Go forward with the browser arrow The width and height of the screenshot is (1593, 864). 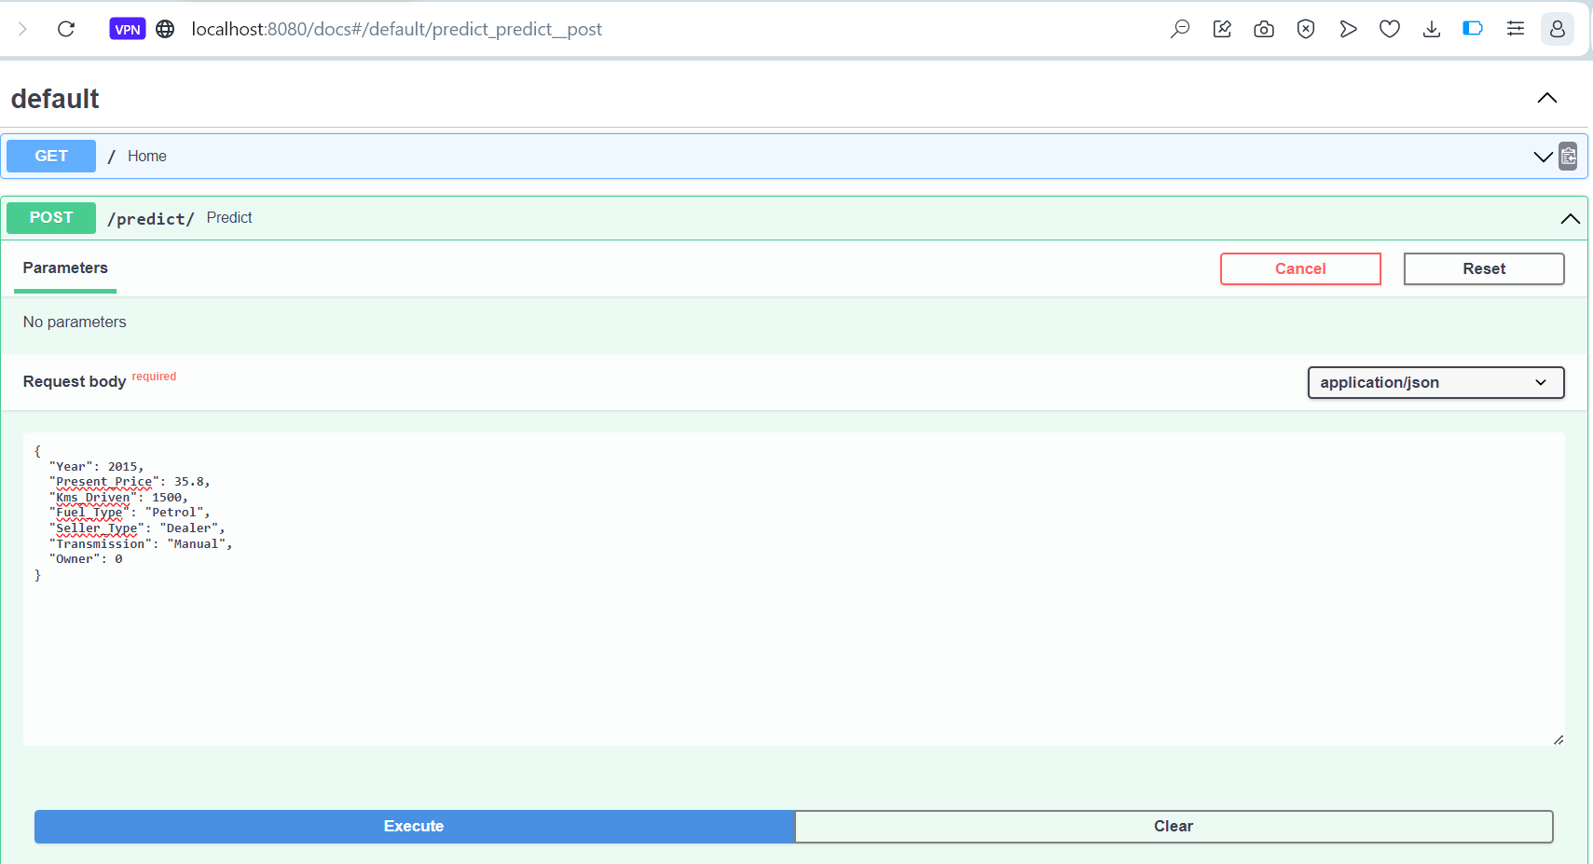[x=22, y=29]
